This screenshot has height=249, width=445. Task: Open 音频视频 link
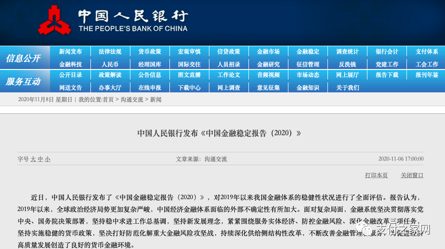(268, 75)
